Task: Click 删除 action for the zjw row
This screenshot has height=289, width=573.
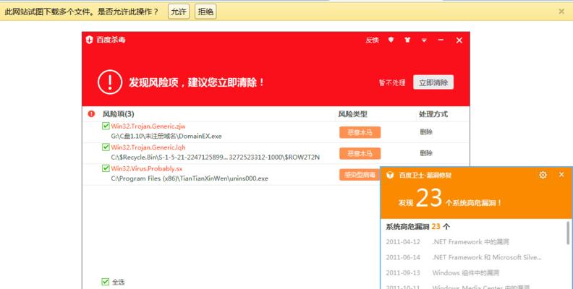Action: tap(426, 132)
